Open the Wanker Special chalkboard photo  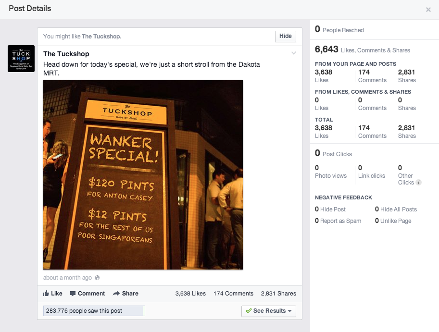point(143,175)
